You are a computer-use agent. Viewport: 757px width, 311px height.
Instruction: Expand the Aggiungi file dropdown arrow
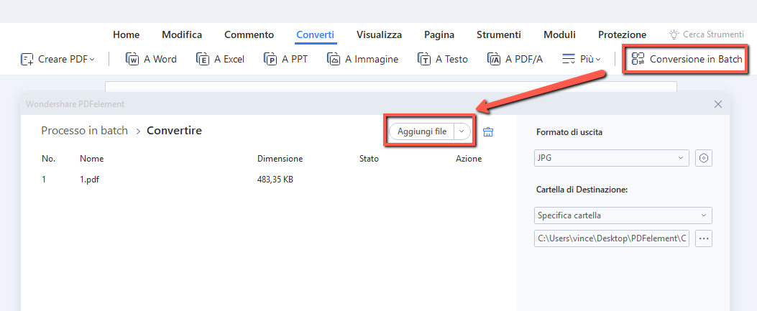[x=462, y=131]
